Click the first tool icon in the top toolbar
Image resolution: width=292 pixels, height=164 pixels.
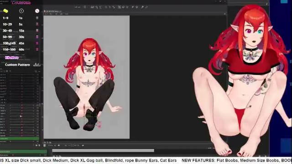click(x=78, y=7)
